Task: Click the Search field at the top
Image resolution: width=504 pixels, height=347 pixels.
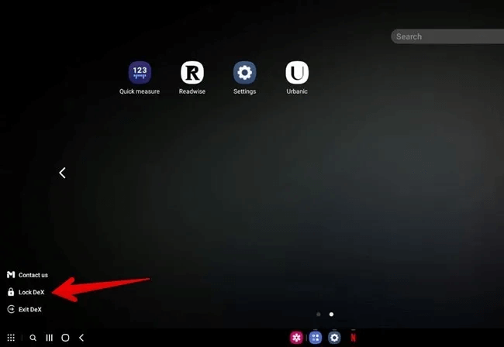Action: 447,36
